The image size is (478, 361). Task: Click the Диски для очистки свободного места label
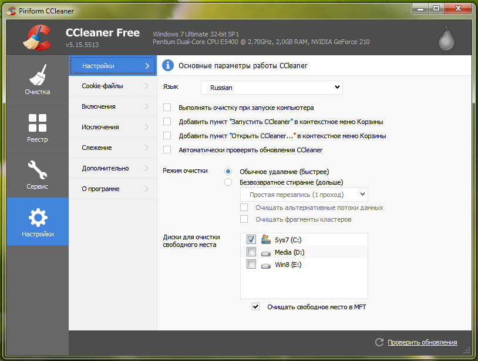coord(191,241)
